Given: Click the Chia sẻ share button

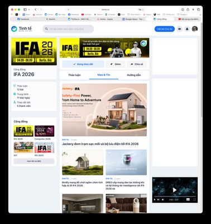Looking at the screenshot, I should click(137, 64).
